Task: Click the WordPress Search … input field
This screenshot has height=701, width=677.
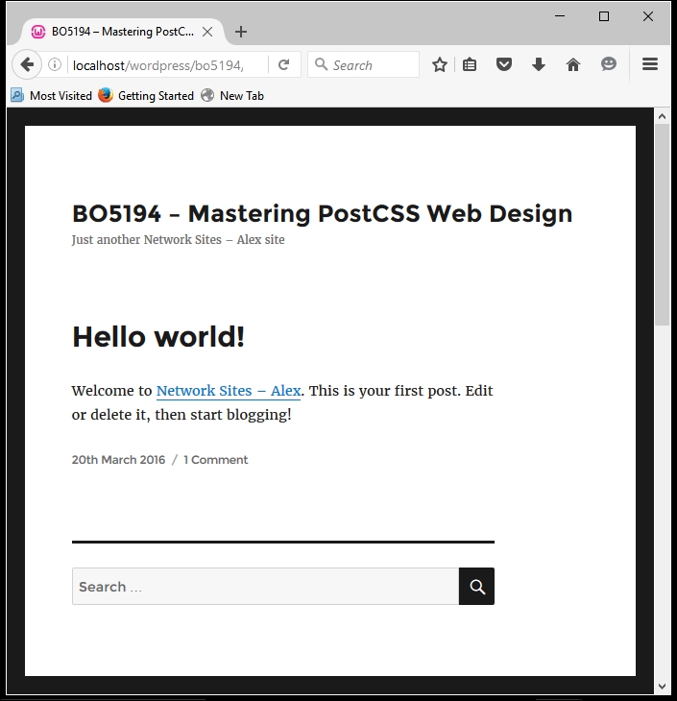Action: (266, 587)
